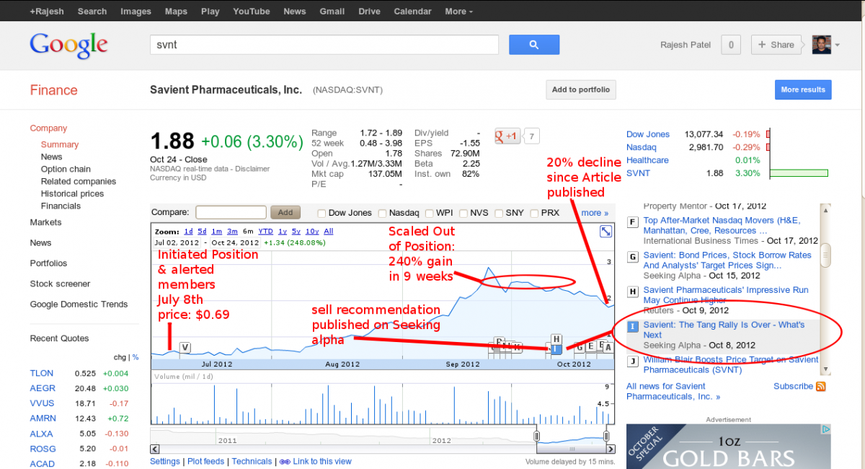Click the search box containing svnt
865x469 pixels.
(324, 45)
